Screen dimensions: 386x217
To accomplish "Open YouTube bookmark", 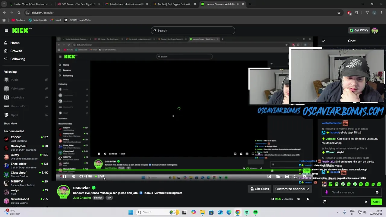I will 18,20.
